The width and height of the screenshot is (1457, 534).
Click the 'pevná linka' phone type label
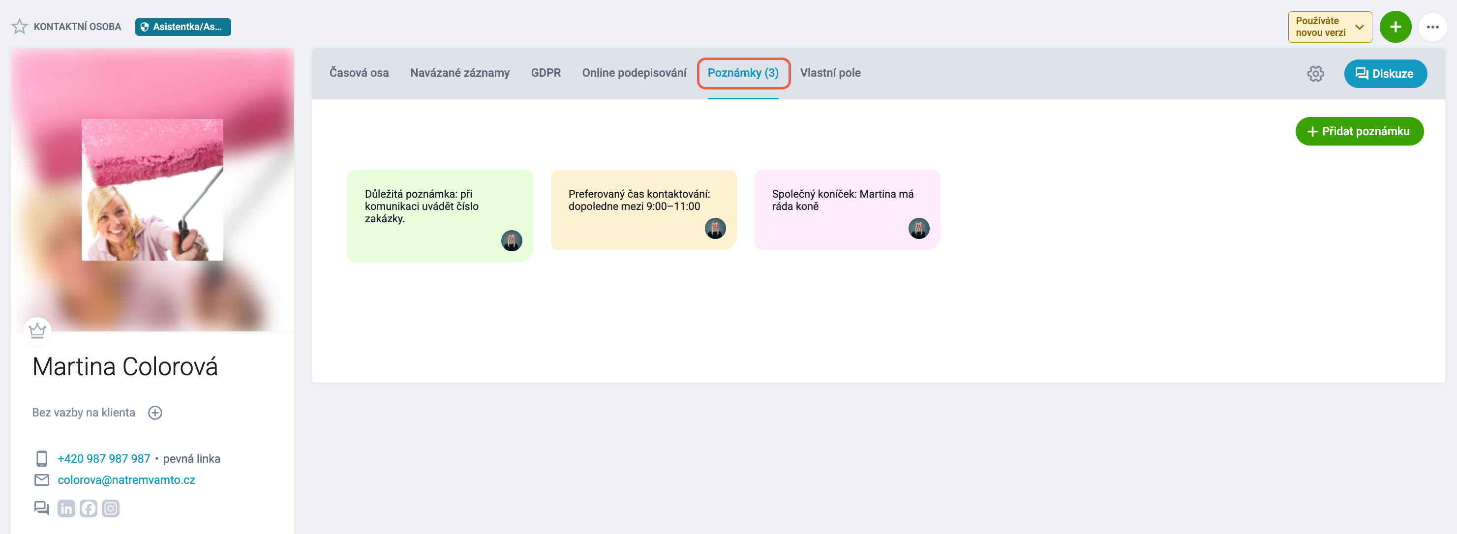[x=192, y=459]
